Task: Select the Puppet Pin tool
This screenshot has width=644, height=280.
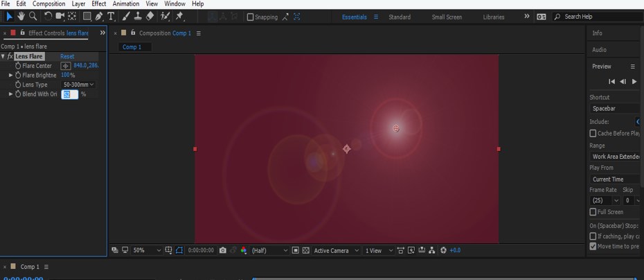Action: point(179,17)
